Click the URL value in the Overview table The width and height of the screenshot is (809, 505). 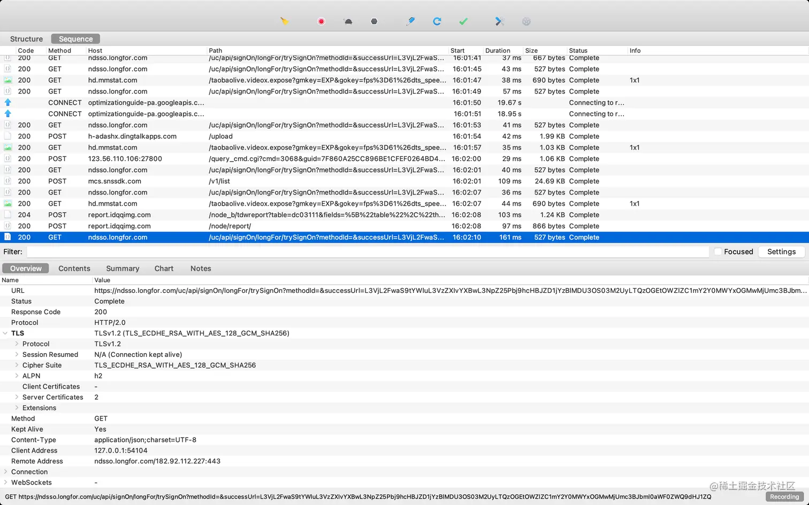tap(451, 291)
